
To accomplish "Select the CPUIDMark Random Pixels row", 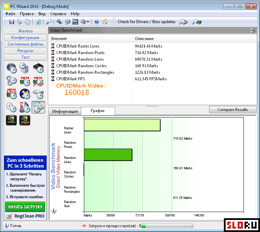I will pos(153,53).
